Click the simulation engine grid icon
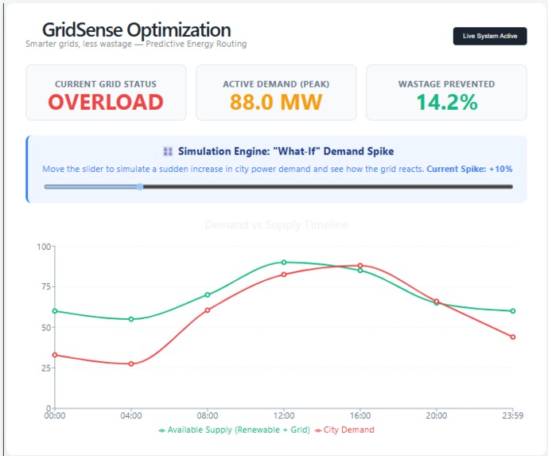548x456 pixels. (168, 151)
